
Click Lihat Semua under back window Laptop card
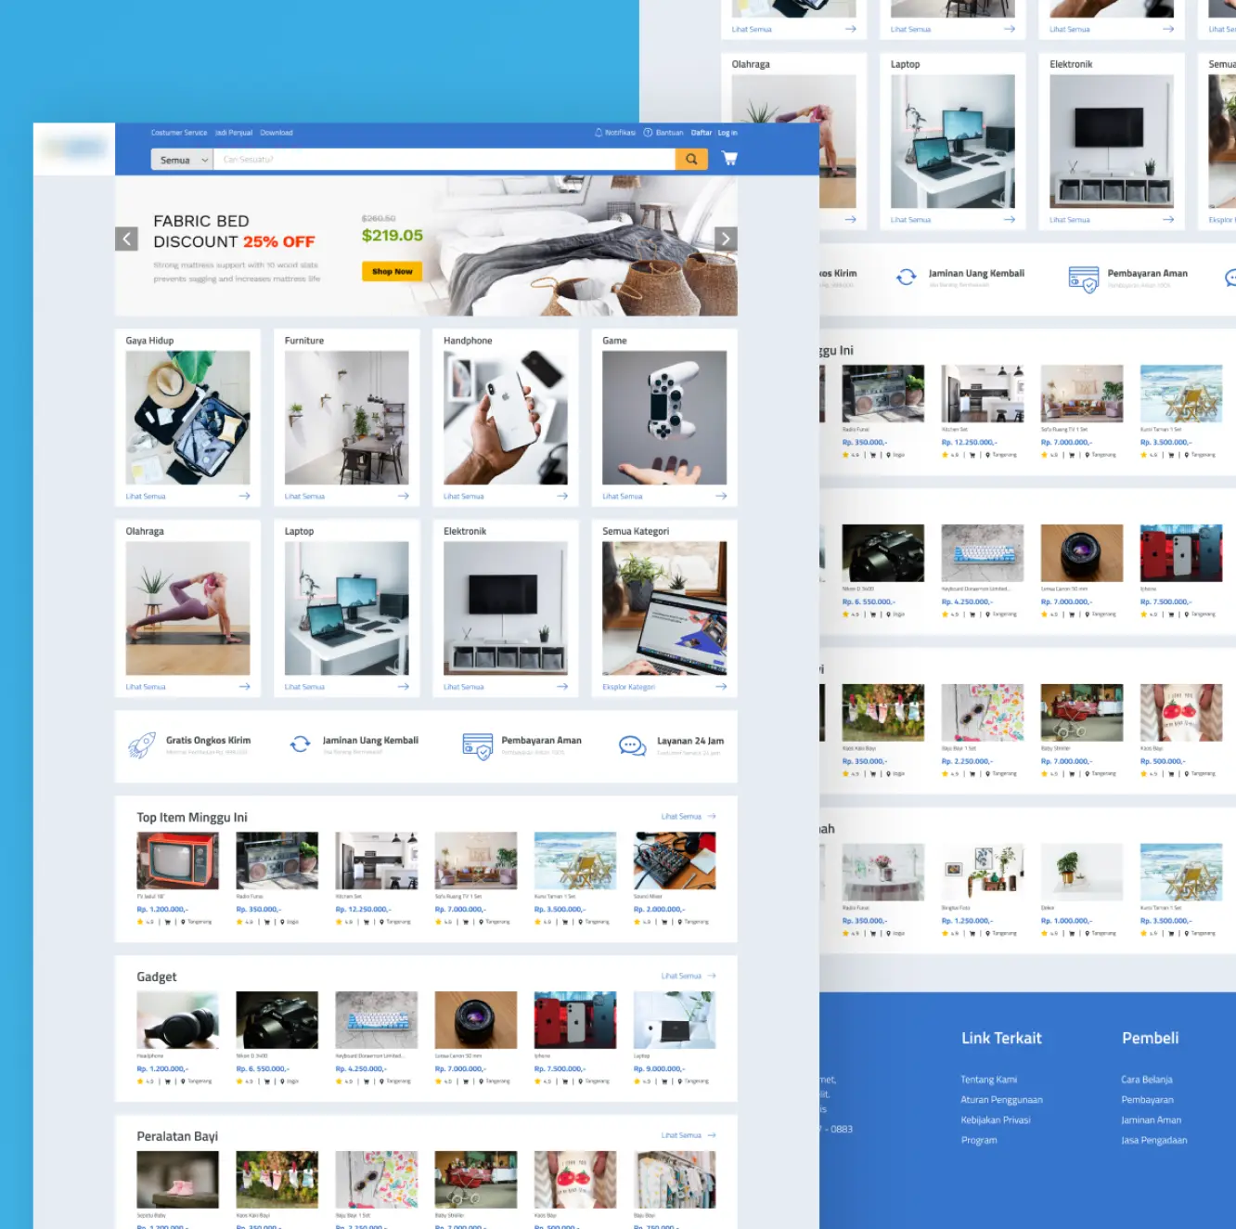pyautogui.click(x=910, y=220)
